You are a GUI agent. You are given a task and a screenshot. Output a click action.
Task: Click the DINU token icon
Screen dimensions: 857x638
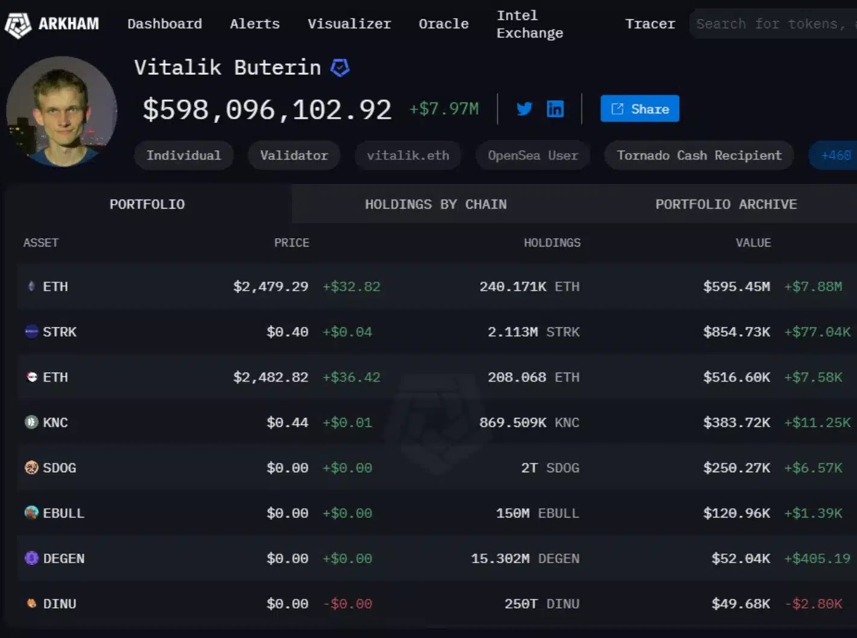tap(31, 603)
